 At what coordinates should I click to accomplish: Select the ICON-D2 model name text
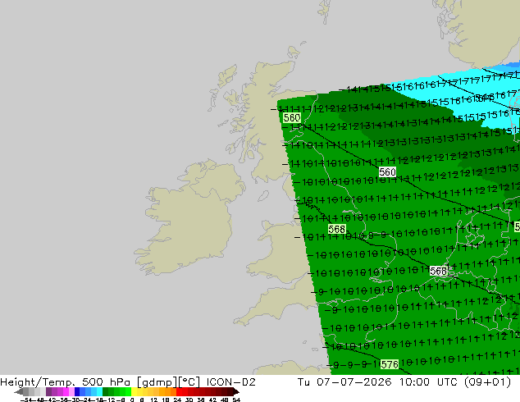pyautogui.click(x=230, y=382)
